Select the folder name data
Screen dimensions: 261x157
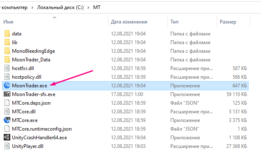click(x=16, y=34)
